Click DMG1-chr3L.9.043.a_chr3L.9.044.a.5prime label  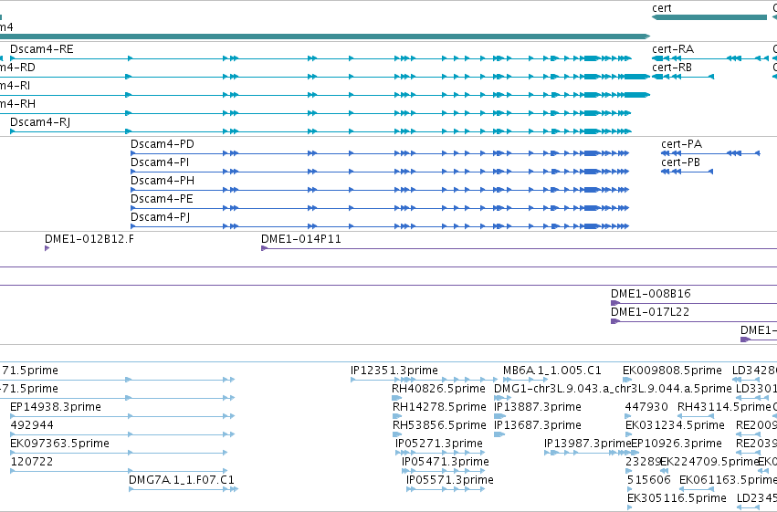tap(613, 389)
